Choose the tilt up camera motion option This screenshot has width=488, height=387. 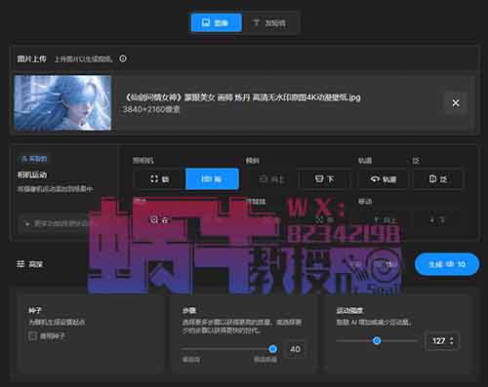tap(271, 179)
